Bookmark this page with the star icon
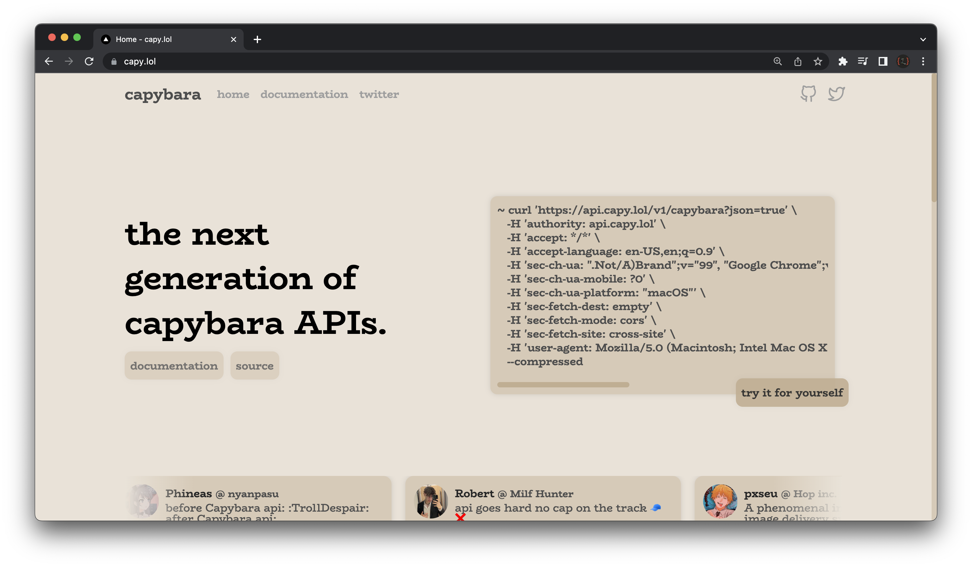 [x=818, y=61]
